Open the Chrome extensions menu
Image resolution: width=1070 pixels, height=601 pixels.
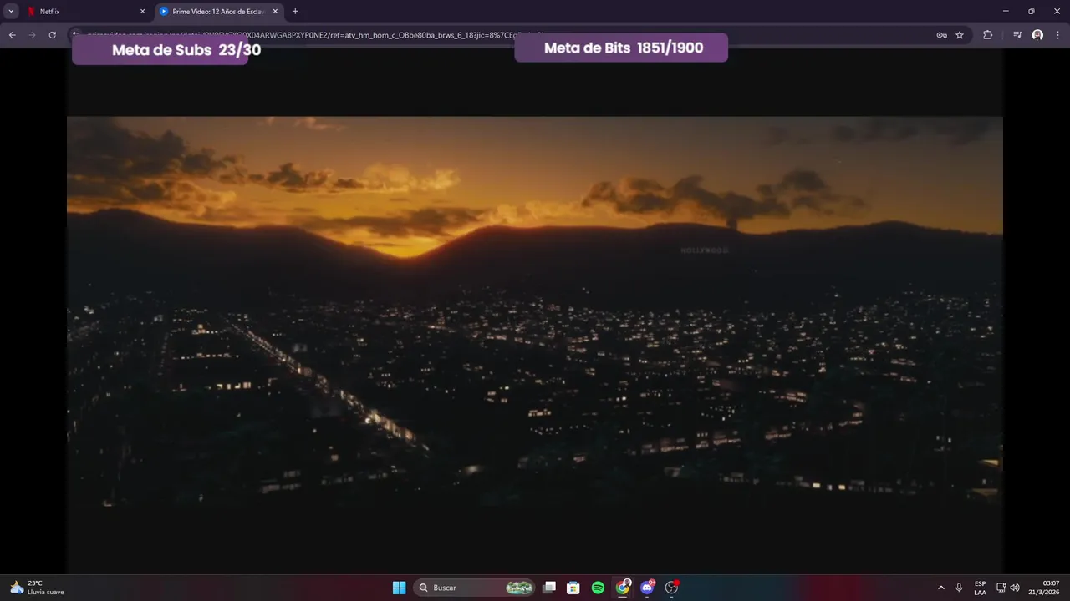987,35
